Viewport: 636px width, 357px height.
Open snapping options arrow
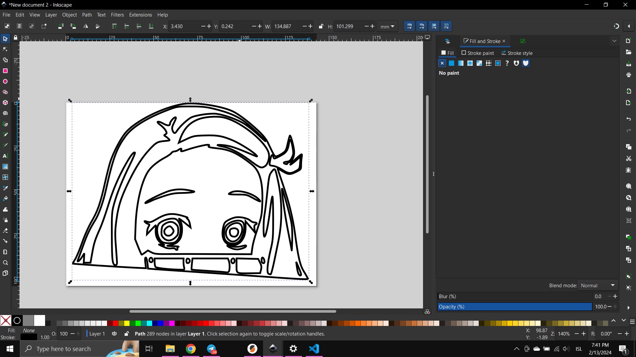(x=629, y=26)
